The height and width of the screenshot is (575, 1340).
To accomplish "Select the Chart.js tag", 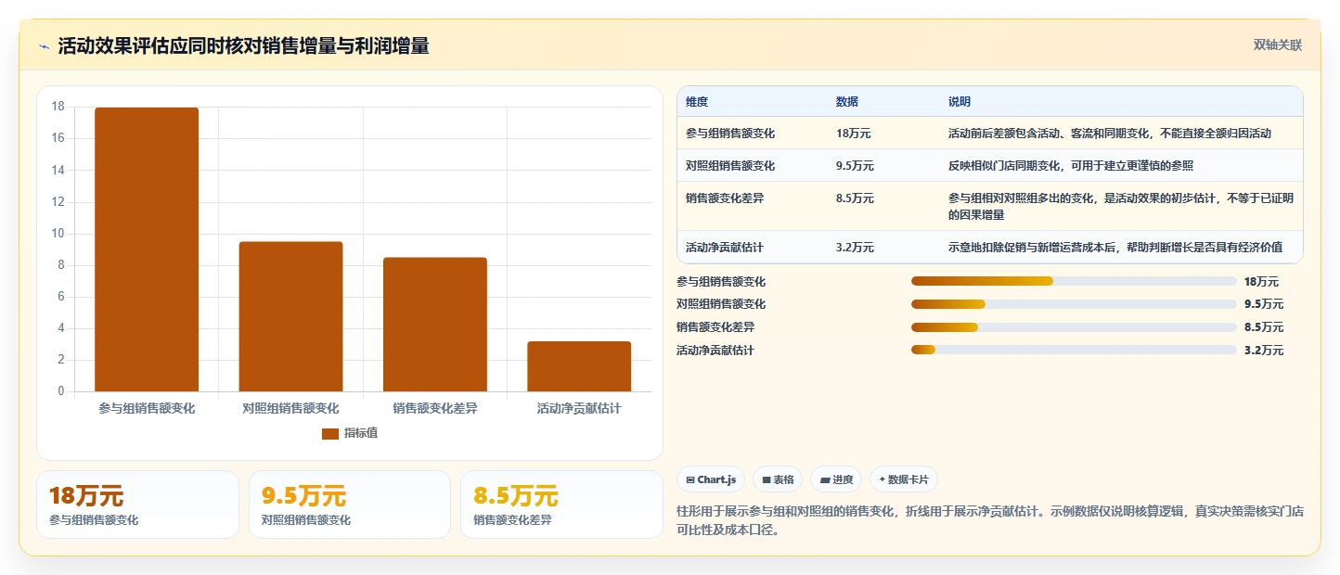I will pos(711,479).
